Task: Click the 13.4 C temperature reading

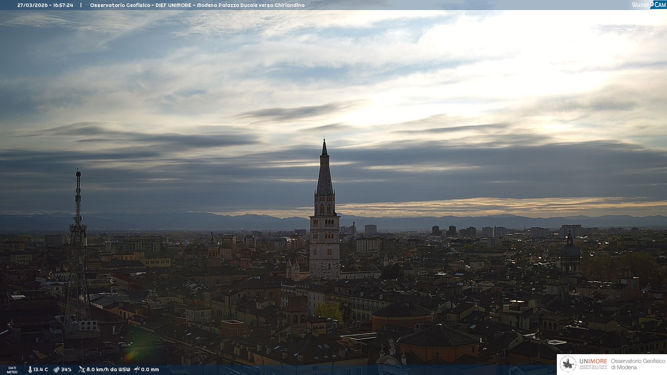Action: (41, 370)
